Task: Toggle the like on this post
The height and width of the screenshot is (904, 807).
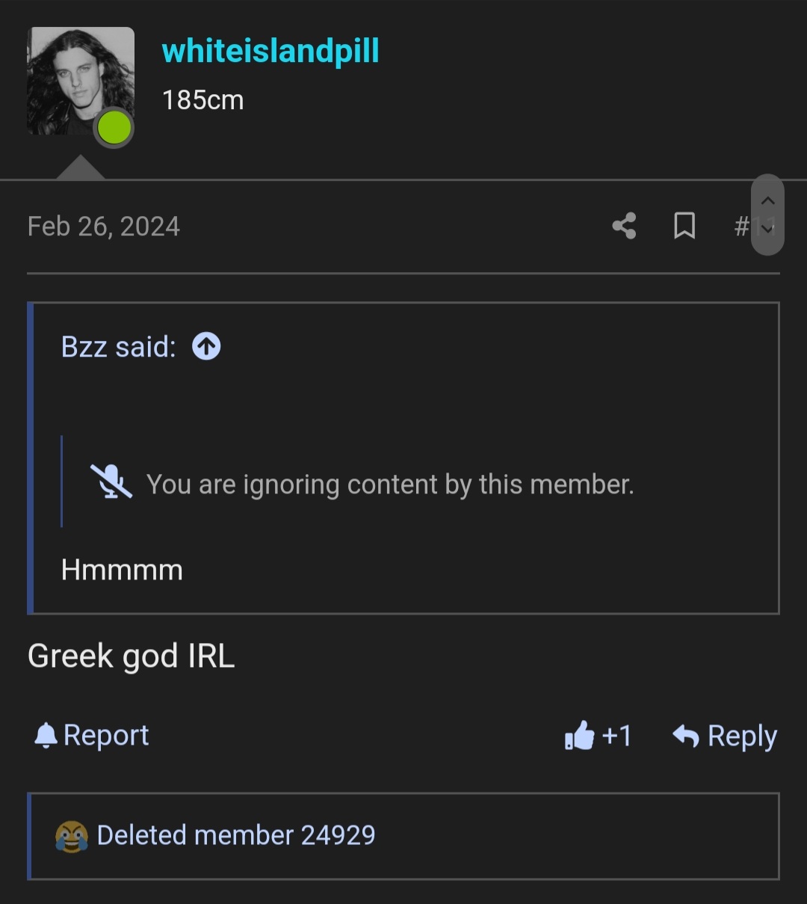Action: click(598, 737)
